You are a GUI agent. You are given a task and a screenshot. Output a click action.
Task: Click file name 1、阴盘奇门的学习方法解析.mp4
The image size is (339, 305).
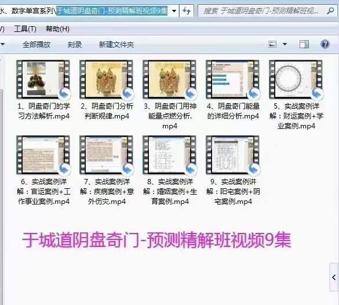pyautogui.click(x=43, y=111)
